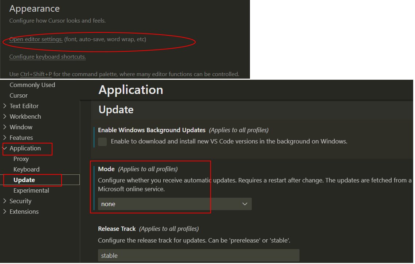Select the Update settings subsection
The height and width of the screenshot is (264, 415).
pyautogui.click(x=24, y=180)
